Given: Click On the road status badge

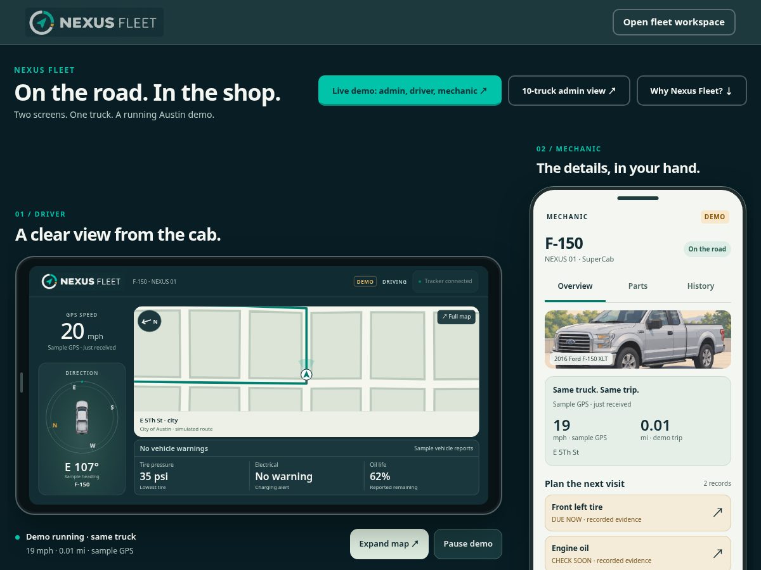Looking at the screenshot, I should [x=707, y=249].
